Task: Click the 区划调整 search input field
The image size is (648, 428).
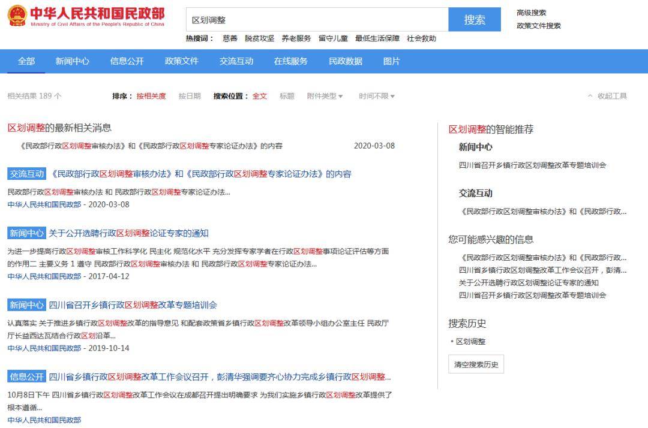Action: coord(317,19)
